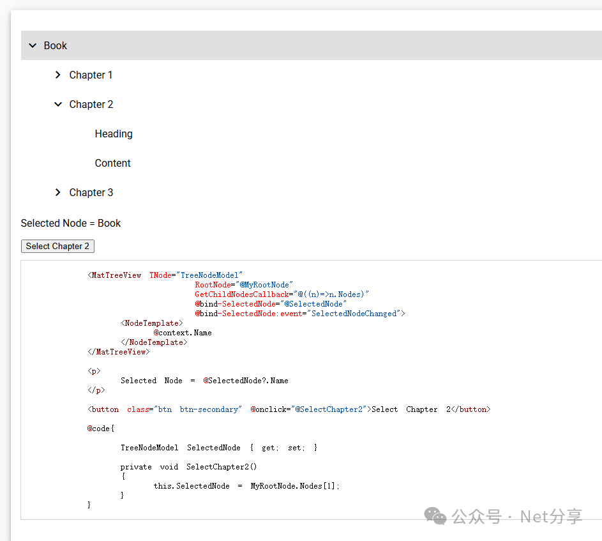Expand Chapter 1 using its arrow
This screenshot has height=541, width=602.
pyautogui.click(x=58, y=75)
